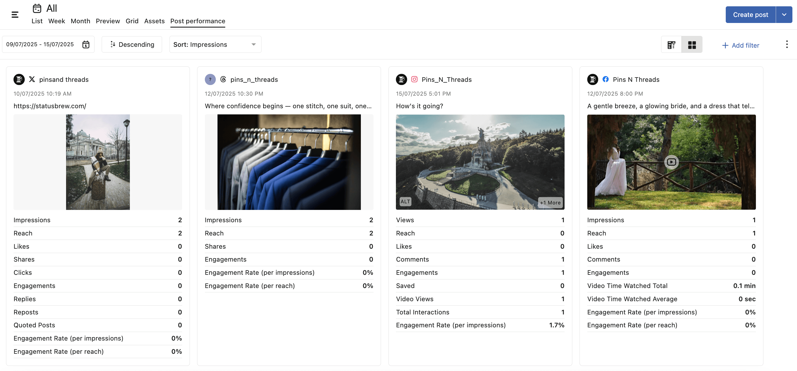Click the ALT badge on Instagram image
The image size is (797, 371).
[x=405, y=202]
